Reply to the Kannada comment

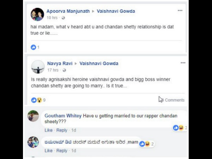coord(62,151)
